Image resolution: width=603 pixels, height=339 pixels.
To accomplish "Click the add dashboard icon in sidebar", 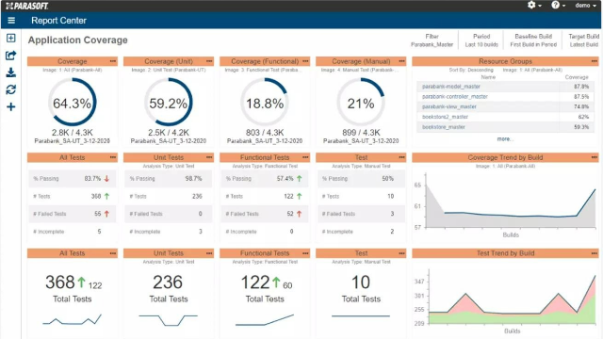I will [x=10, y=38].
